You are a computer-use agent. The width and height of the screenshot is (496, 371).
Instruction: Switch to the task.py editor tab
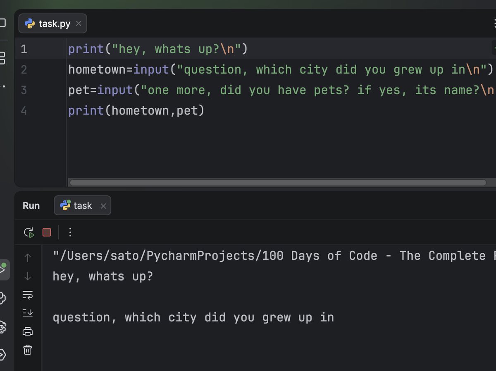[52, 24]
